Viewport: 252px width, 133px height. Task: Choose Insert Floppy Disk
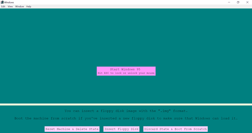[121, 129]
